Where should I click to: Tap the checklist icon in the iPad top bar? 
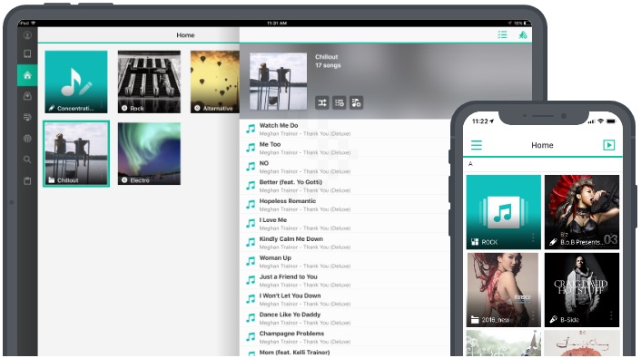(502, 34)
